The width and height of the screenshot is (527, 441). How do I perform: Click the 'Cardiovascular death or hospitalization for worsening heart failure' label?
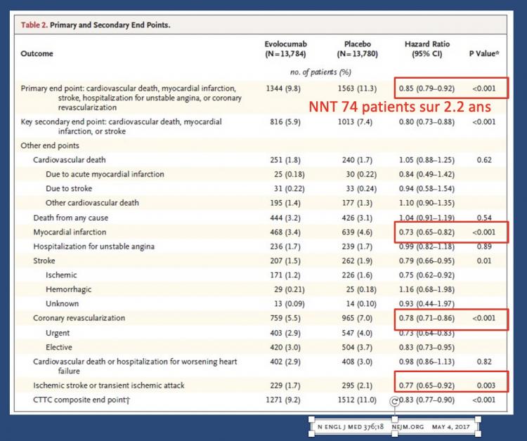(135, 367)
